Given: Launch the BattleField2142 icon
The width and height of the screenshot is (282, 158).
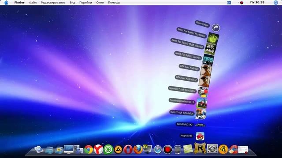Looking at the screenshot, I should [200, 125].
